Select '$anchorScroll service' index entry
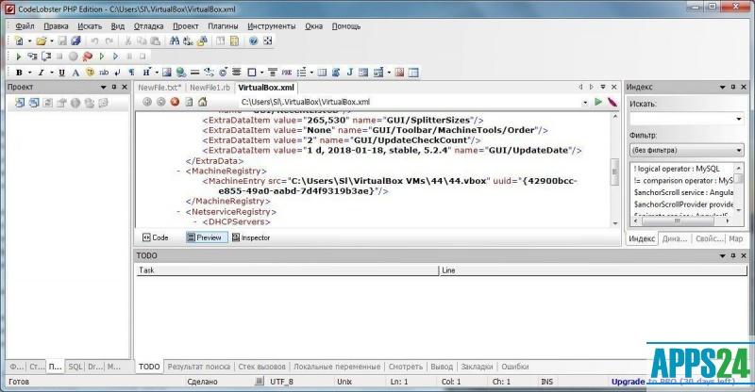Screen dimensions: 755x392 tap(682, 192)
